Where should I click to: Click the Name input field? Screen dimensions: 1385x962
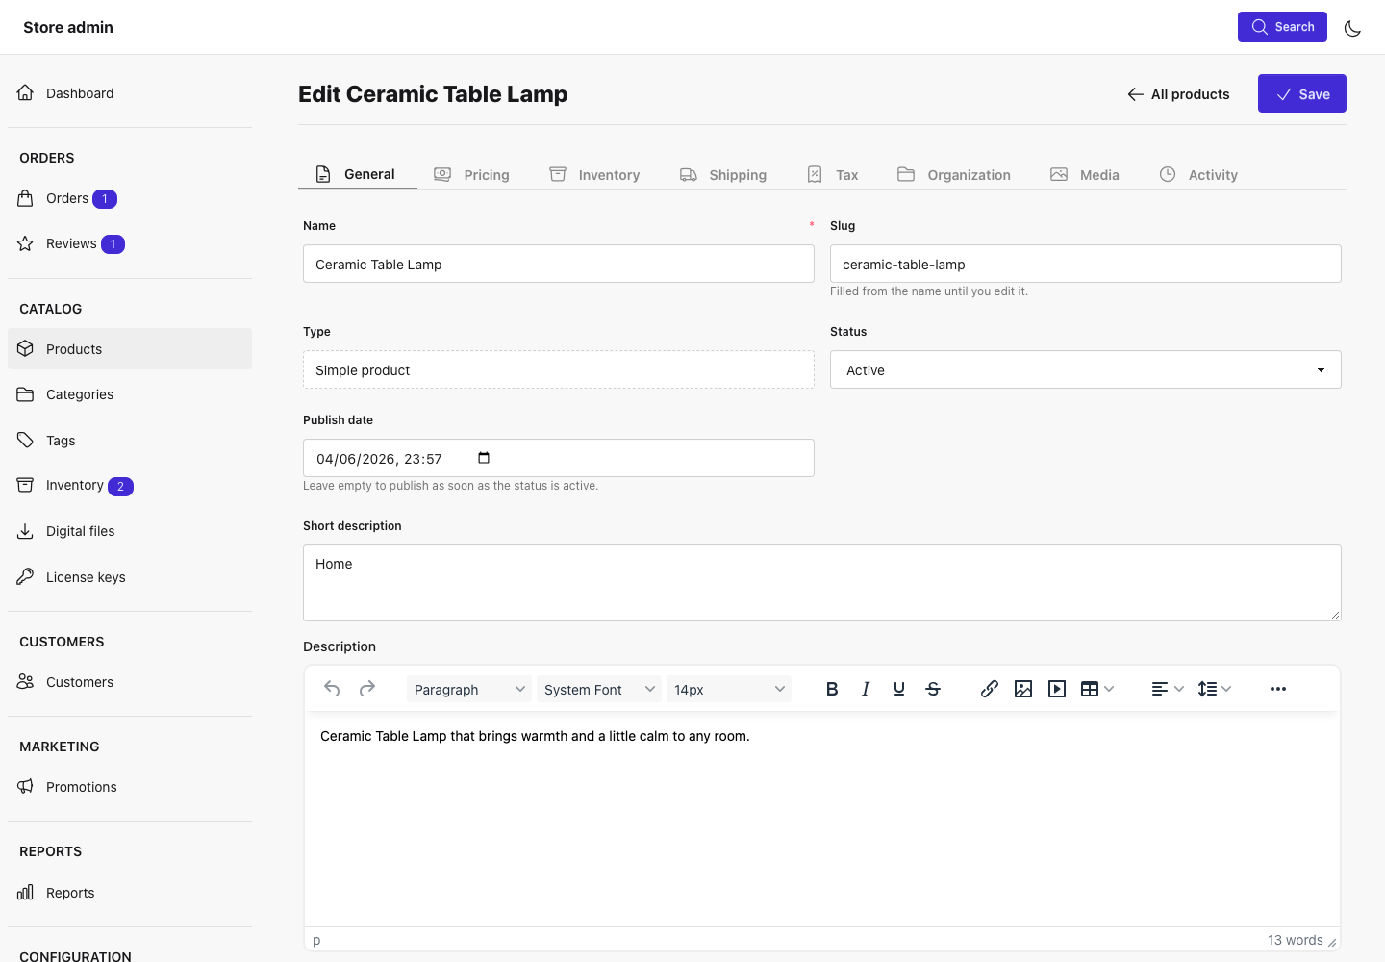[559, 264]
